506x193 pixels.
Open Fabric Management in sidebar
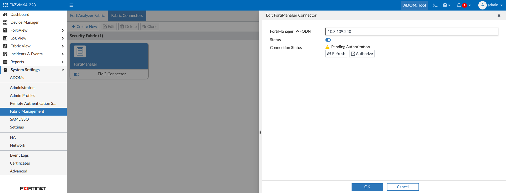(x=33, y=111)
